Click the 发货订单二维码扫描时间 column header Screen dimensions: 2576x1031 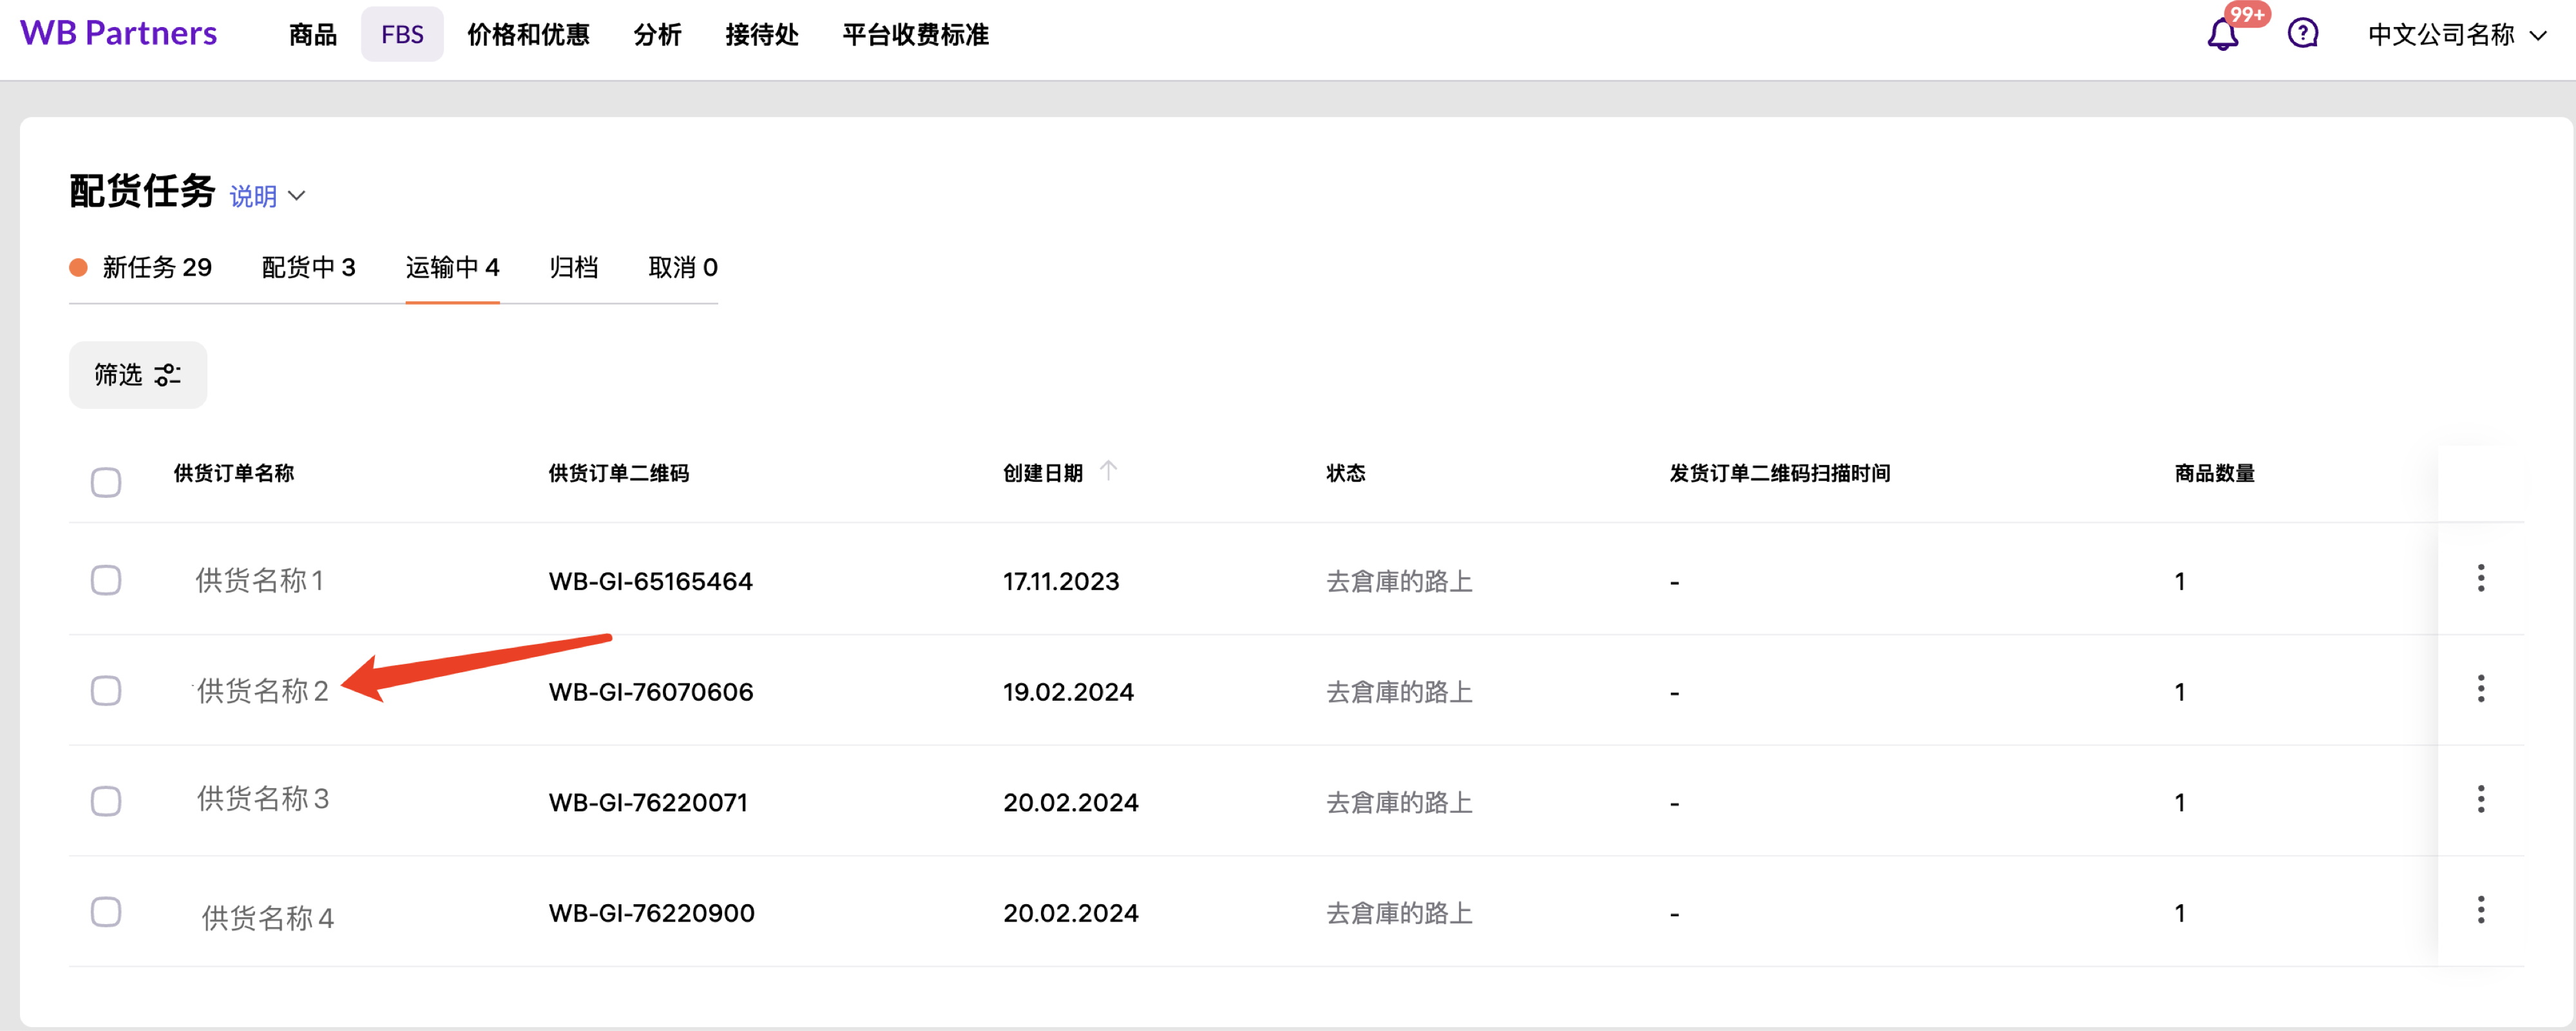pyautogui.click(x=1780, y=473)
